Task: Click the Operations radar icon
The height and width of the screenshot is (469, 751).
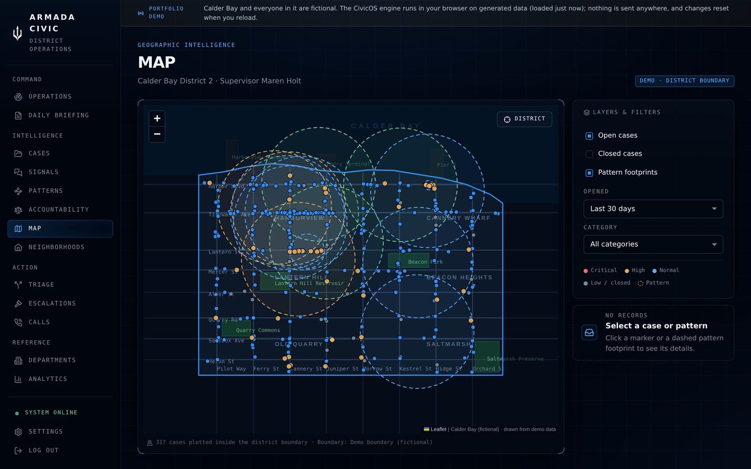Action: (18, 96)
